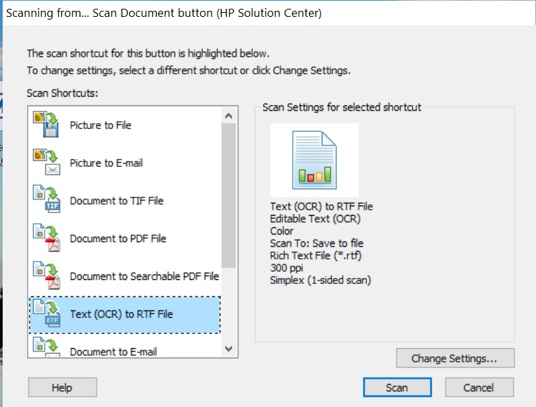
Task: Click the selected shortcut preview image
Action: (x=314, y=160)
